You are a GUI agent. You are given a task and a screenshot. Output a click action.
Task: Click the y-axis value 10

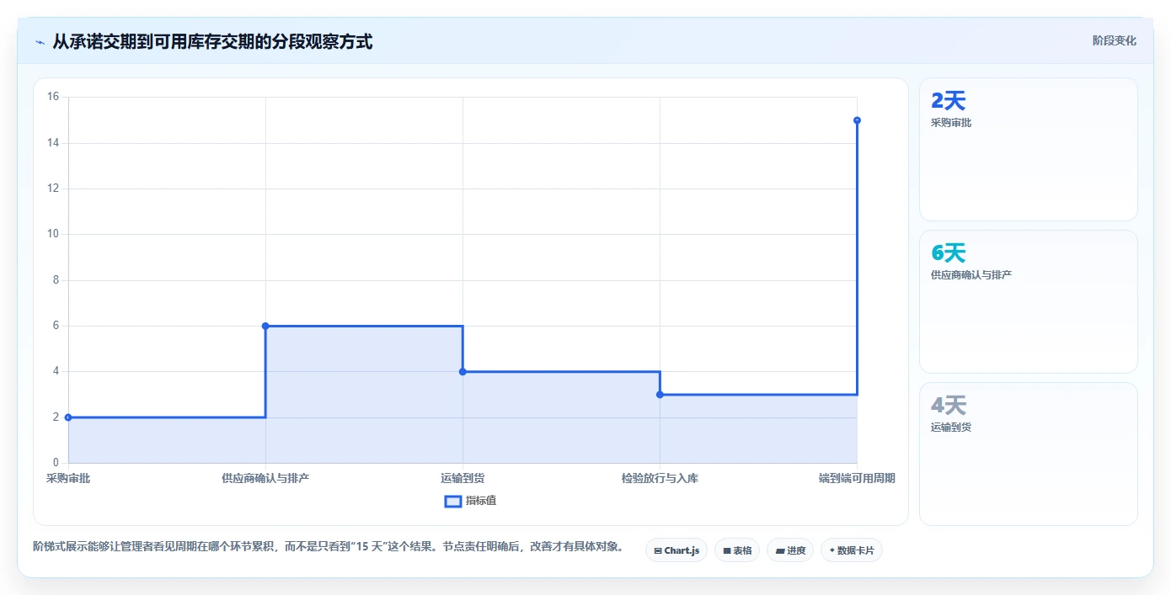[x=53, y=234]
